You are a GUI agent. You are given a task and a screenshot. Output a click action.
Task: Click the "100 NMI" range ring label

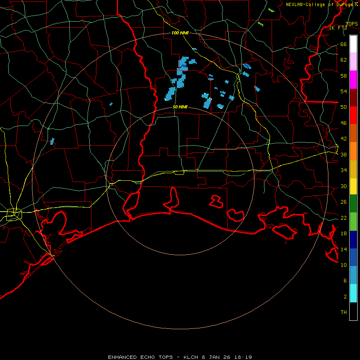[x=180, y=33]
